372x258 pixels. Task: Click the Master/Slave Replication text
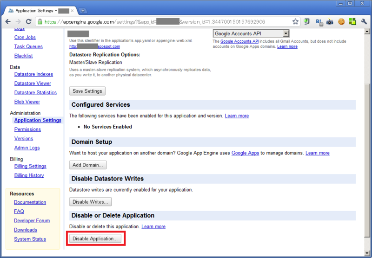point(96,63)
